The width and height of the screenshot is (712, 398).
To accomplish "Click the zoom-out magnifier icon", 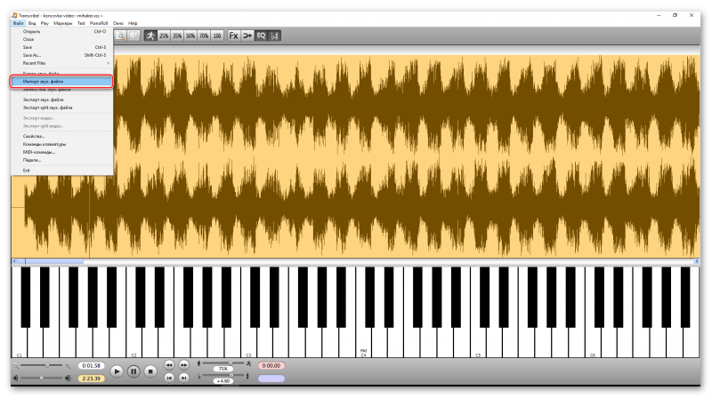I will (x=16, y=365).
